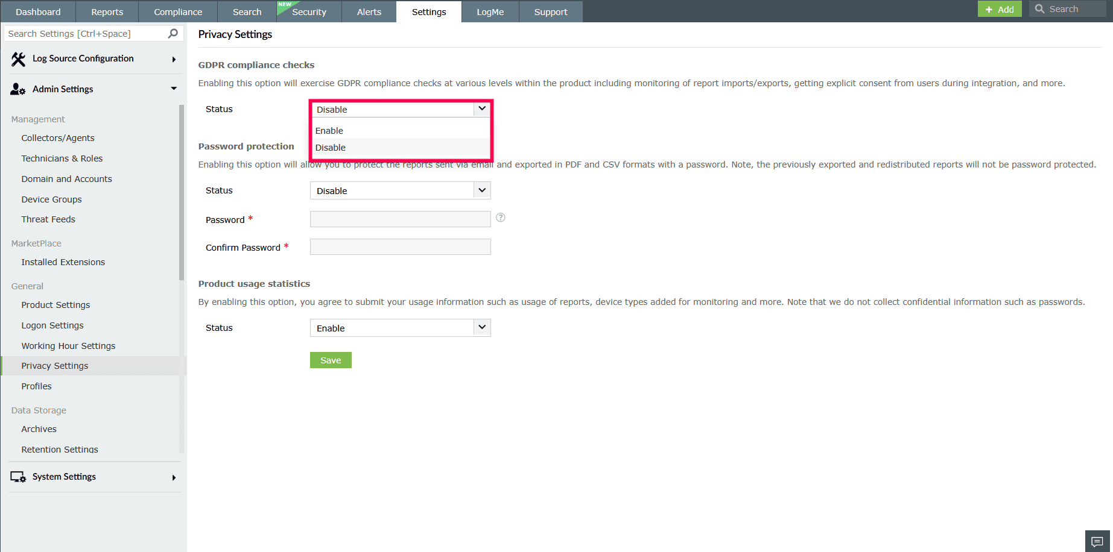Click the plus icon on the Add button
The width and height of the screenshot is (1113, 552).
[x=990, y=9]
